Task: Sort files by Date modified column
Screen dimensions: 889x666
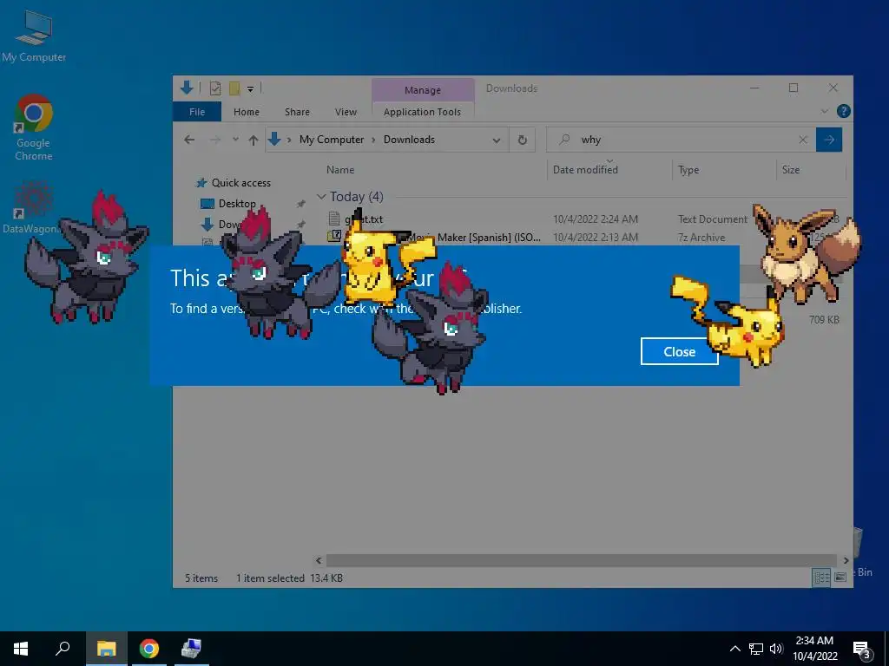Action: click(585, 169)
